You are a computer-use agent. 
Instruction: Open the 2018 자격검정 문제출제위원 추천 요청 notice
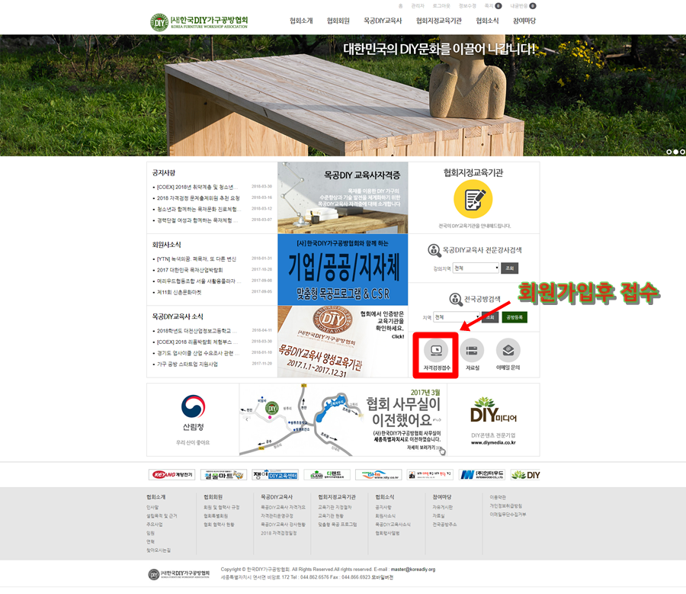(197, 197)
